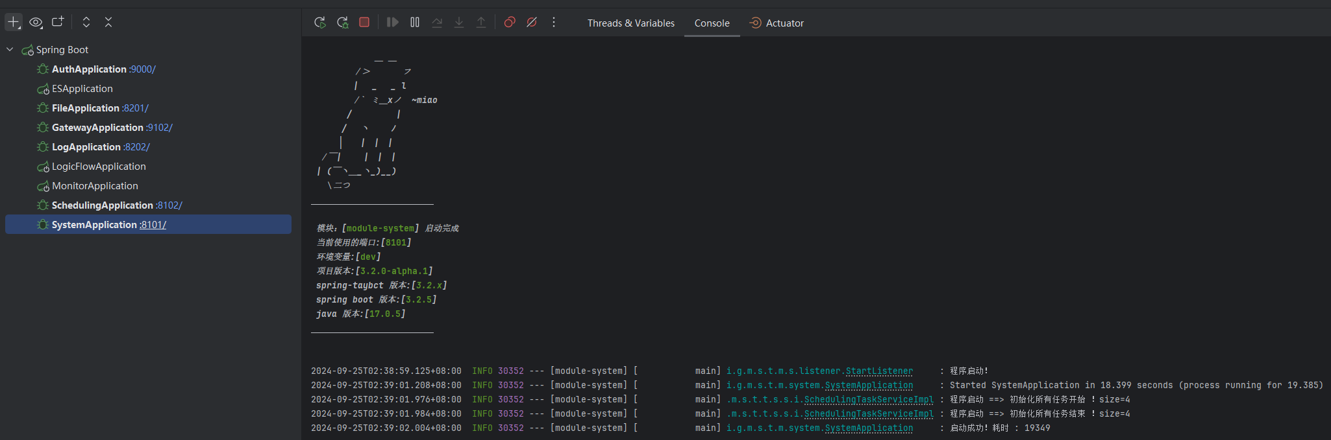Open the eye-shaped view options

[36, 22]
